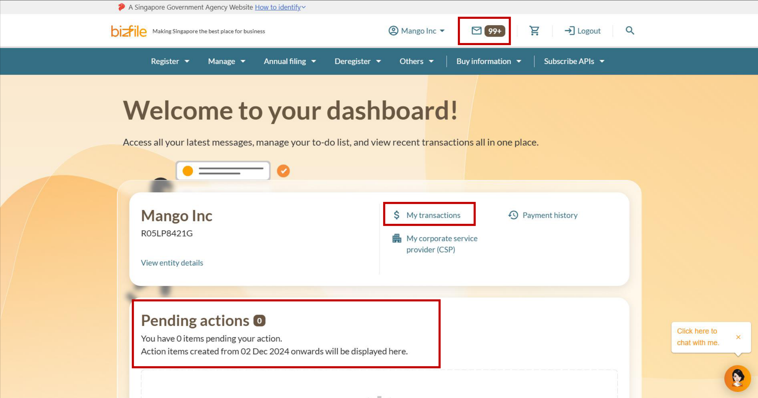This screenshot has width=758, height=398.
Task: Open the Subscribe APIs menu arrow
Action: (602, 61)
